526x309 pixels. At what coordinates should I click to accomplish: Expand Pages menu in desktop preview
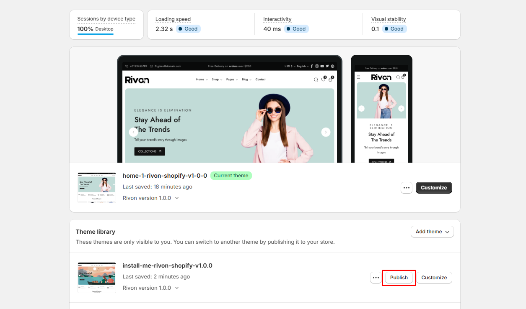point(232,79)
